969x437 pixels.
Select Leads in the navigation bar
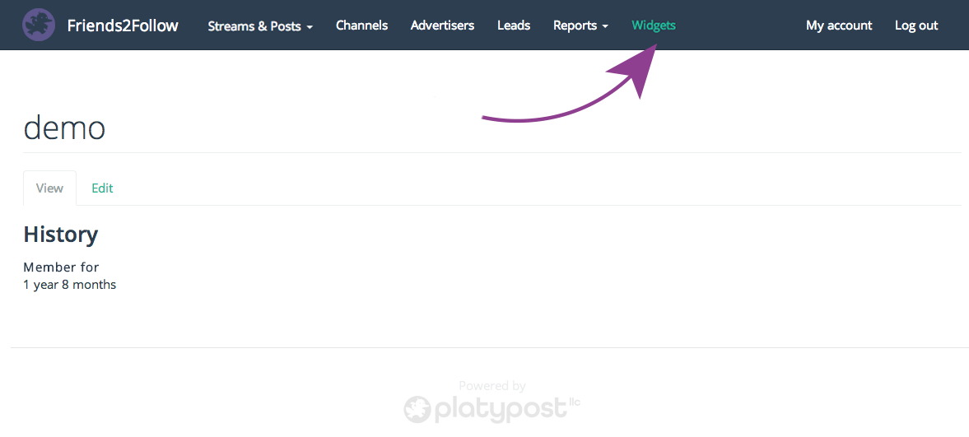514,26
